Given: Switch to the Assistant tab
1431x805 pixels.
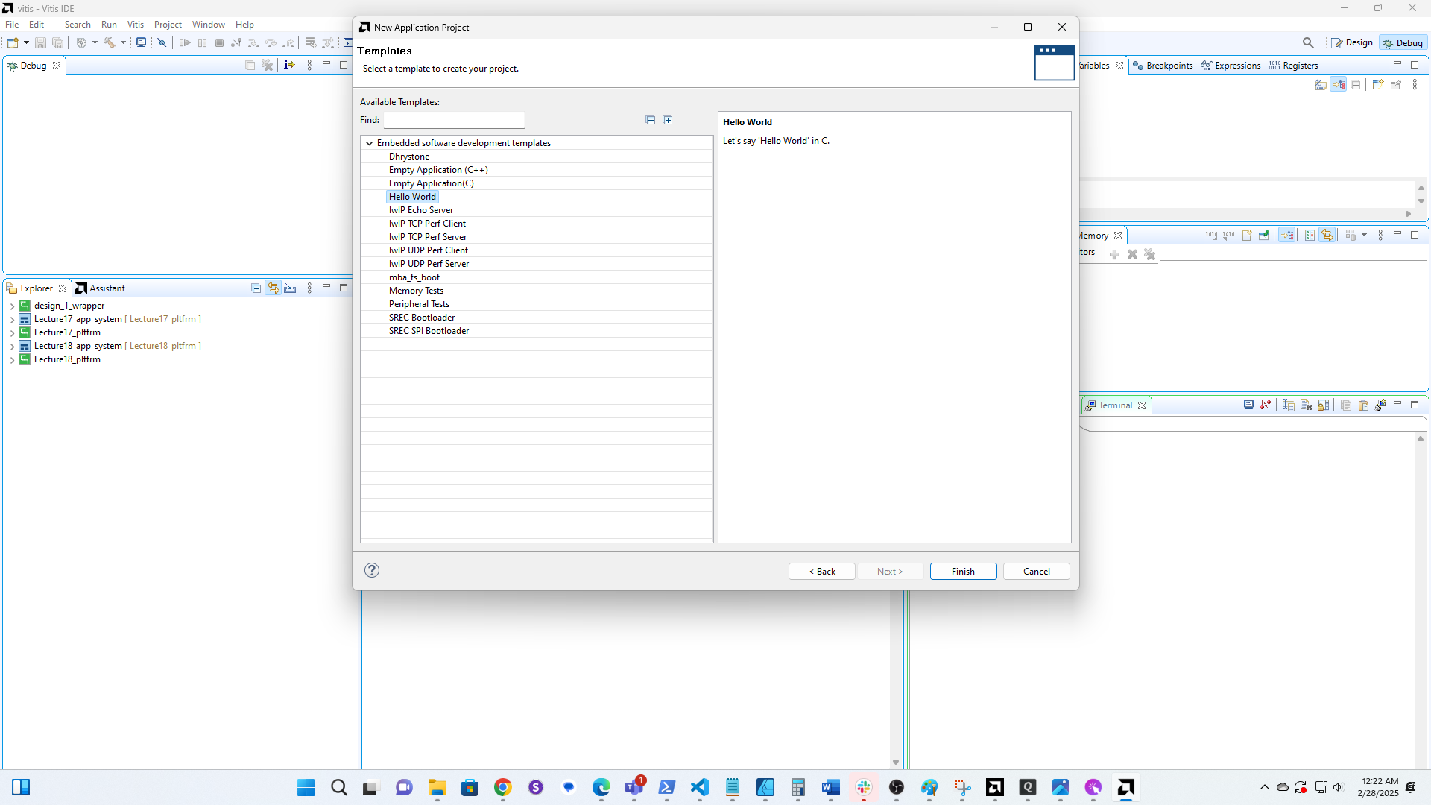Looking at the screenshot, I should pyautogui.click(x=107, y=288).
